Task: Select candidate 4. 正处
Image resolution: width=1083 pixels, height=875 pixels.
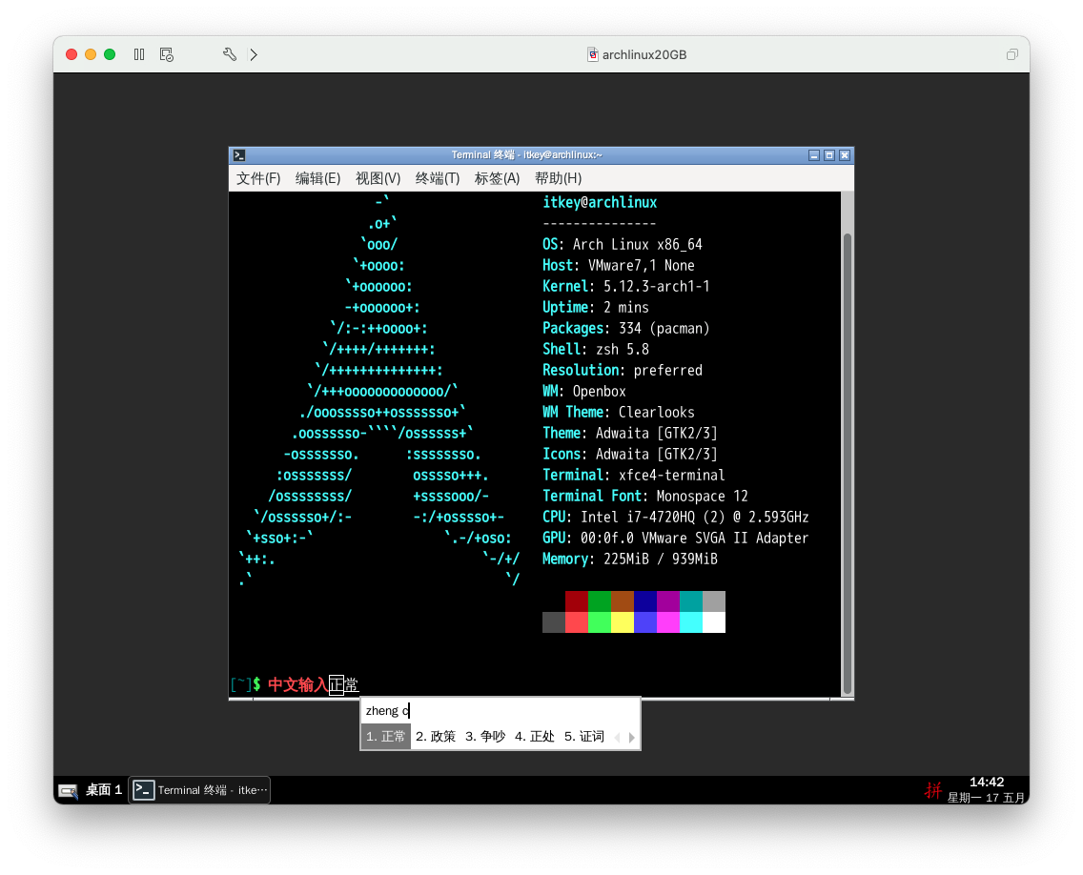Action: (535, 736)
